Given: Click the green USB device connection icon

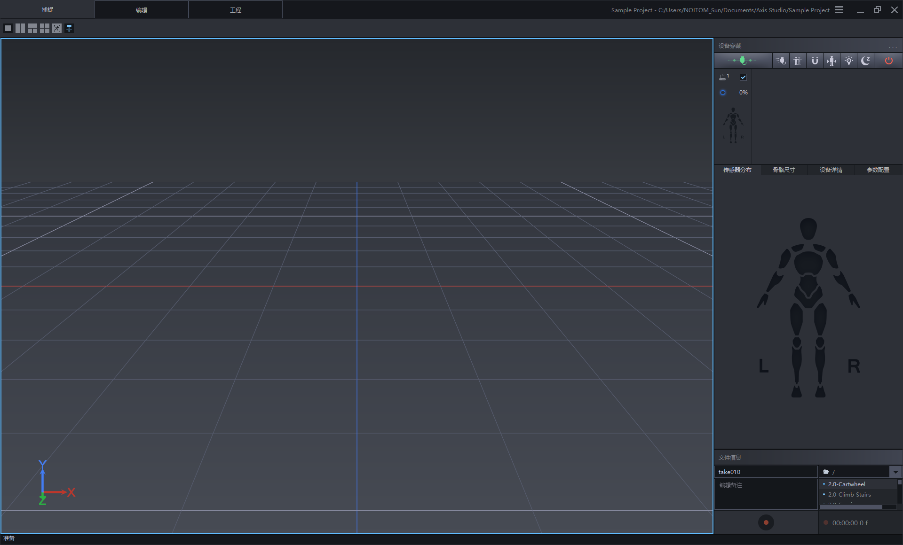Looking at the screenshot, I should coord(743,61).
